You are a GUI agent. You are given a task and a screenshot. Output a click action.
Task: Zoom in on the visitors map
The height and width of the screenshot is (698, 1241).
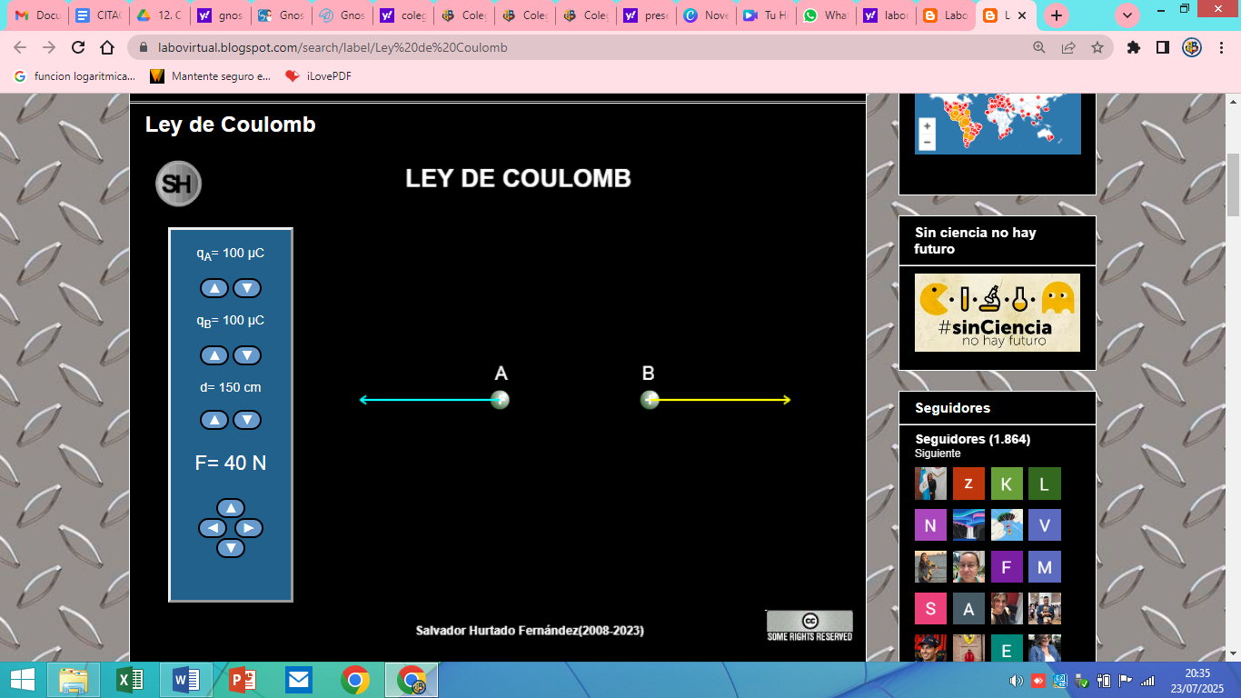pos(927,126)
